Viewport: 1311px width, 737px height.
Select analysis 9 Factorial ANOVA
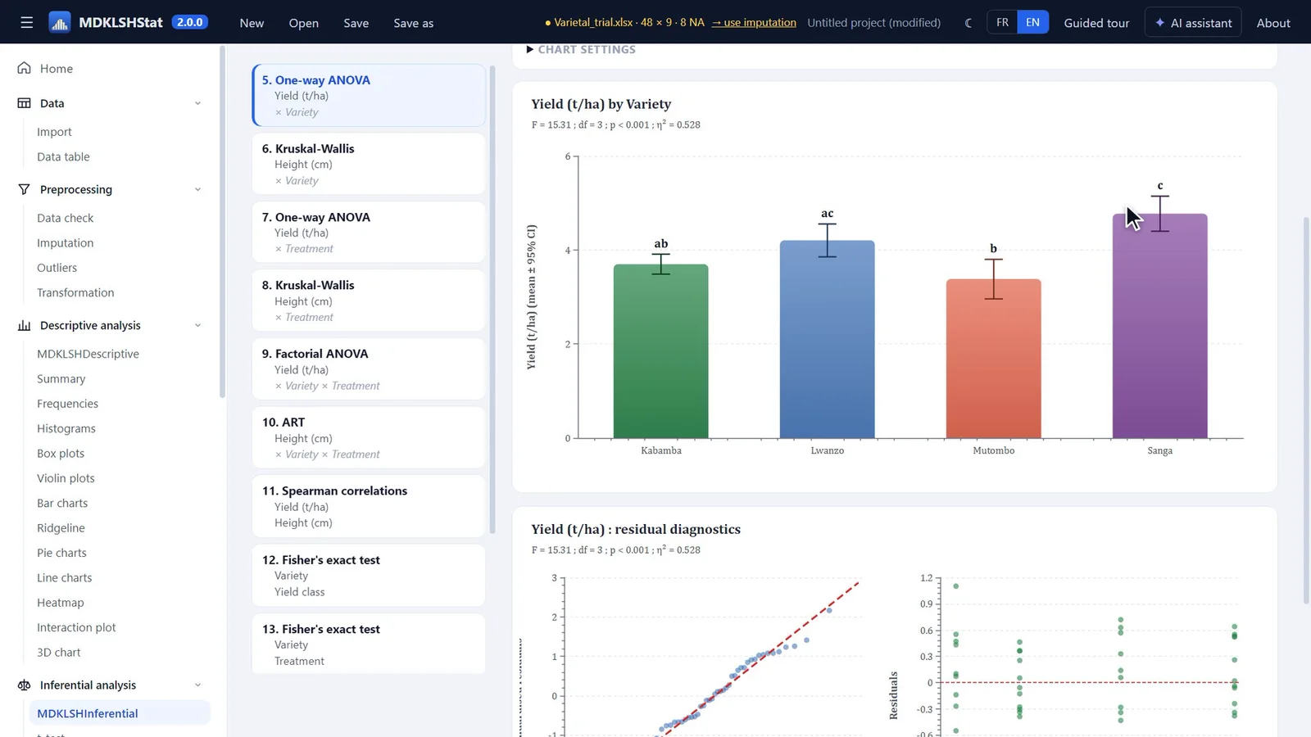click(x=368, y=369)
